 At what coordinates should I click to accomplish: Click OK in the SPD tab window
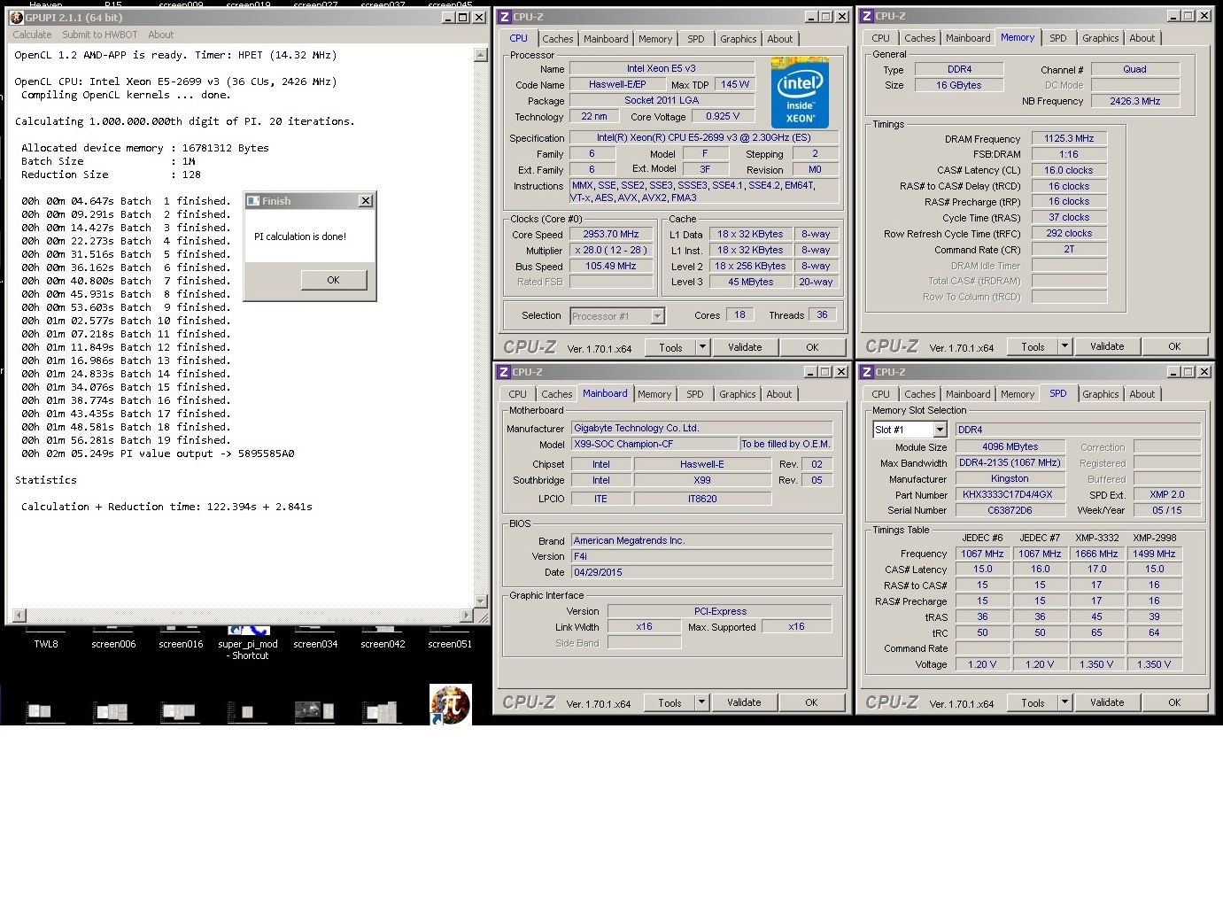[1174, 702]
